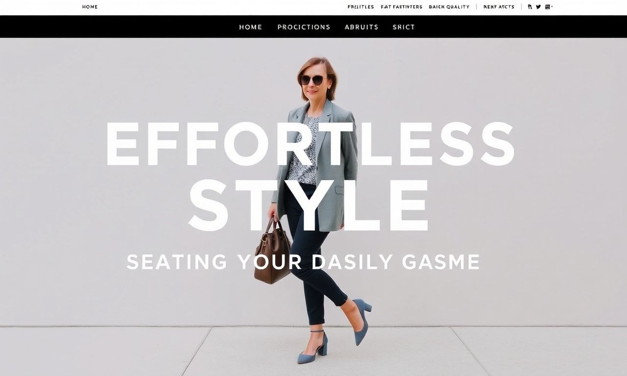Open the FRELITLES link

point(361,7)
